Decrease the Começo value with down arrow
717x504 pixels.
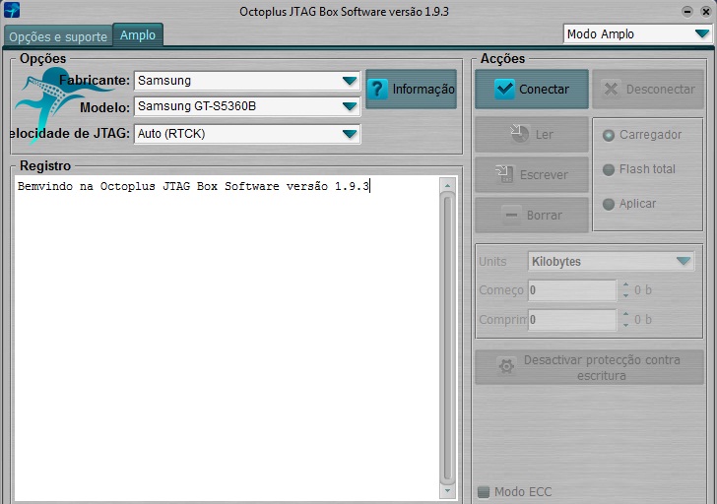(625, 295)
